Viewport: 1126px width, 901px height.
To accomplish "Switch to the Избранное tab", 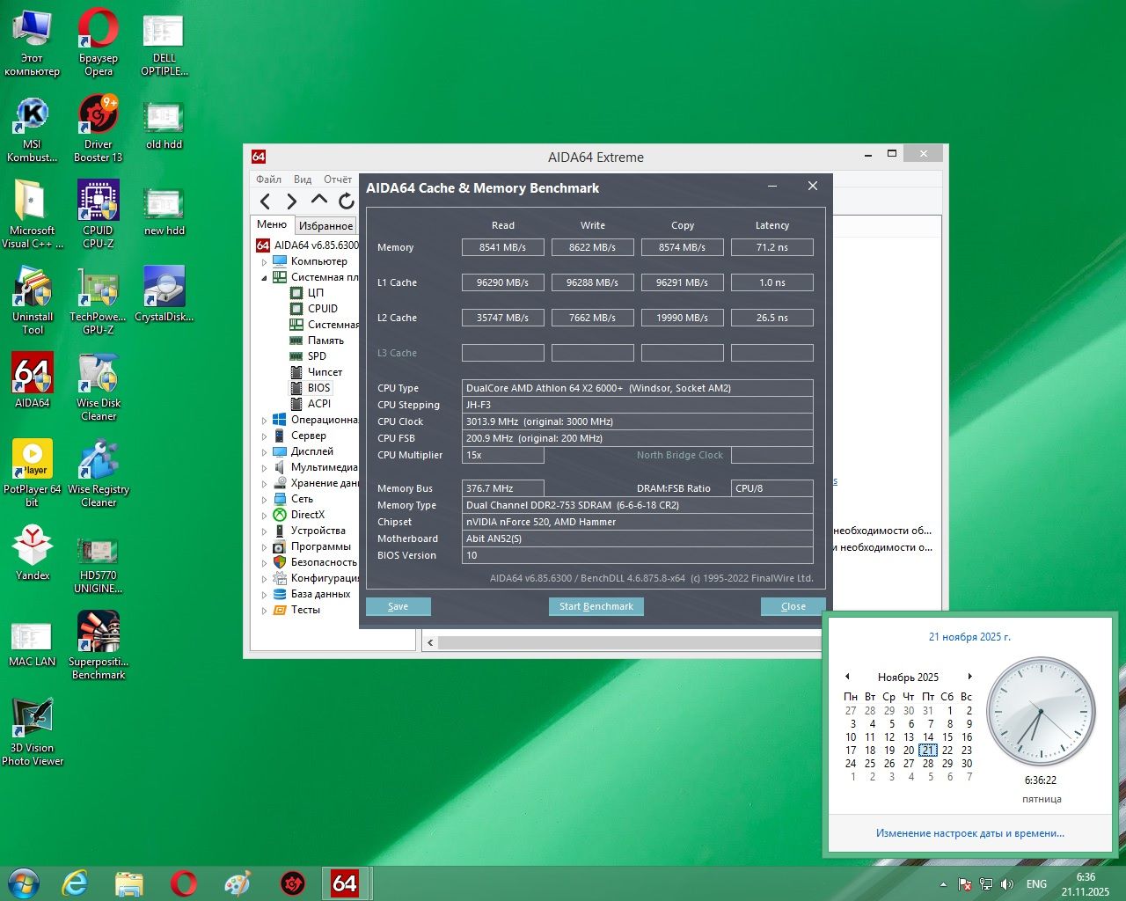I will [325, 226].
